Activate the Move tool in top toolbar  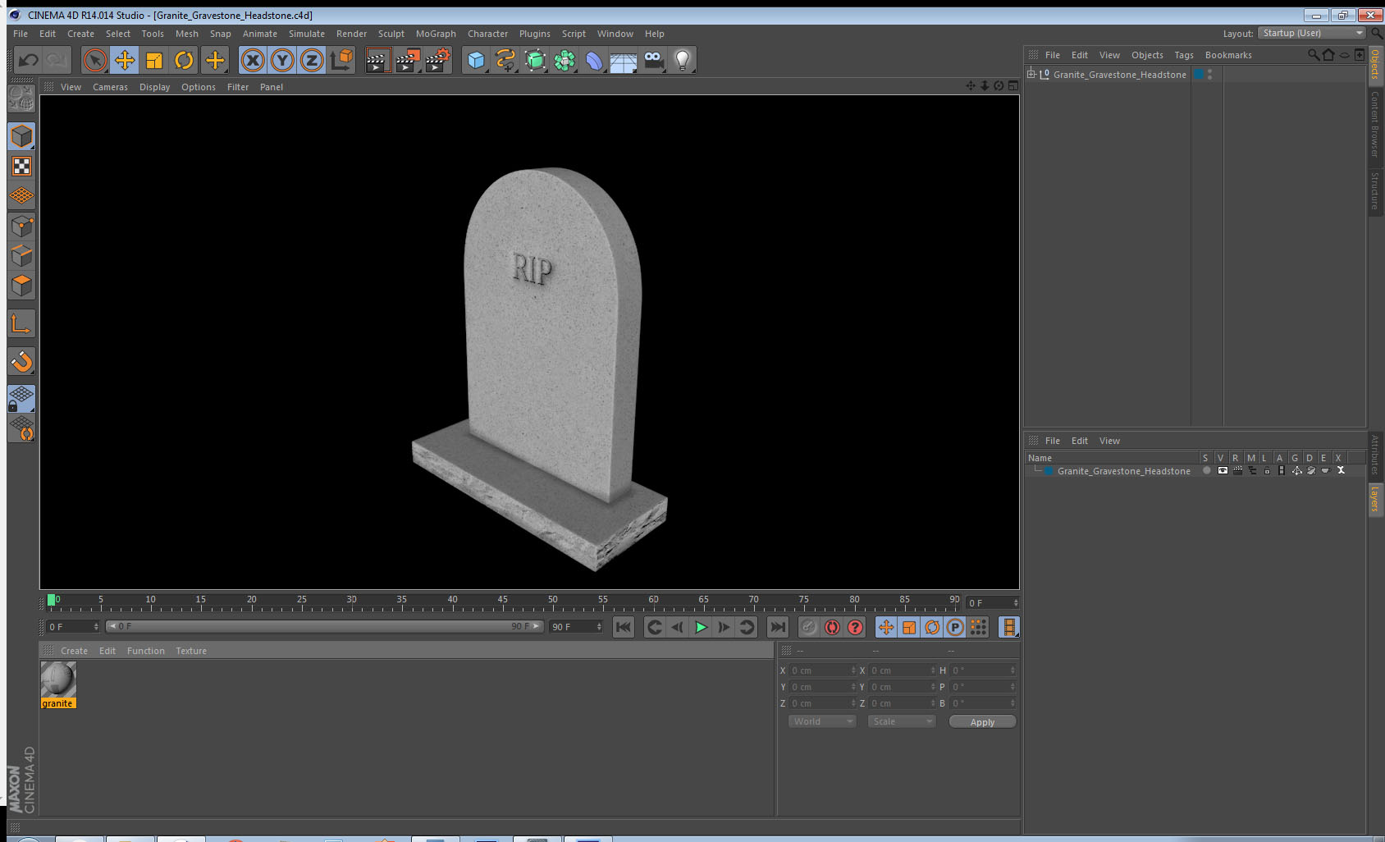(x=125, y=60)
